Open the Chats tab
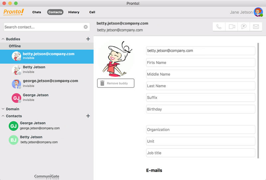The image size is (266, 180). coord(37,12)
